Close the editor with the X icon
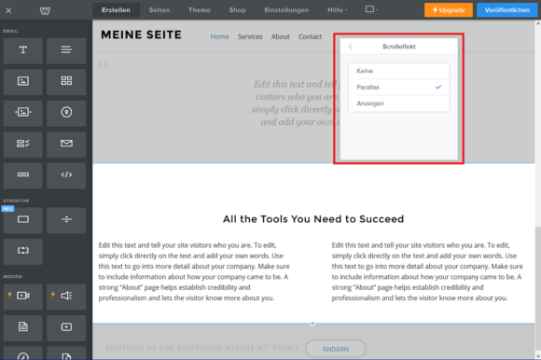This screenshot has height=360, width=541. [8, 10]
